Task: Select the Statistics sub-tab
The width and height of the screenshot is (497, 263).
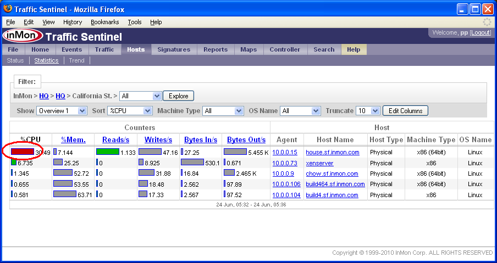Action: (x=46, y=60)
